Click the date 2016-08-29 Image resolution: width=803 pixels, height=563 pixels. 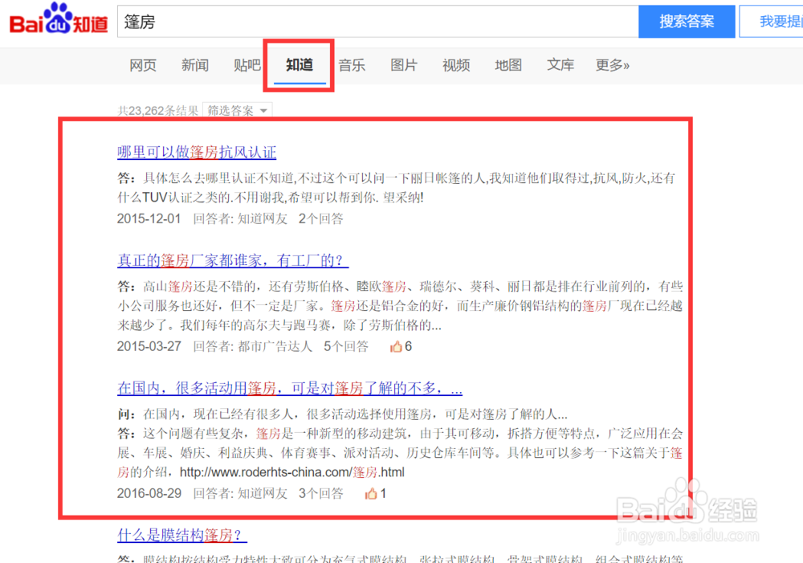(149, 494)
